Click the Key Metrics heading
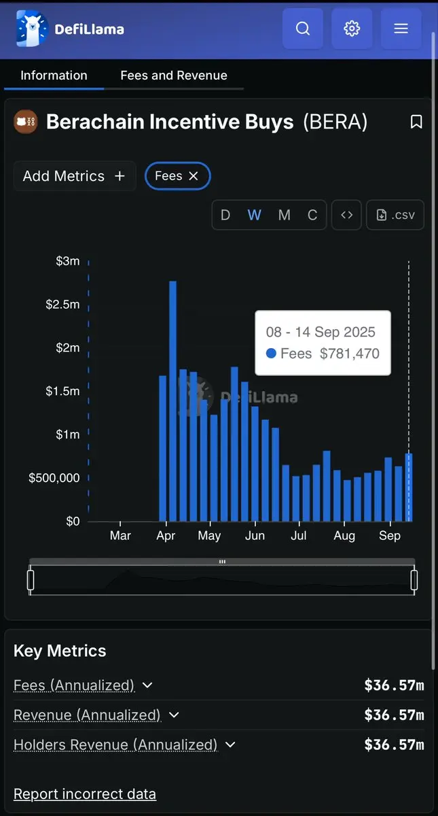The width and height of the screenshot is (438, 816). pyautogui.click(x=60, y=651)
